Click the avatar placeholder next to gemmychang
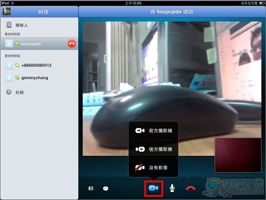The height and width of the screenshot is (200, 266). [x=9, y=78]
